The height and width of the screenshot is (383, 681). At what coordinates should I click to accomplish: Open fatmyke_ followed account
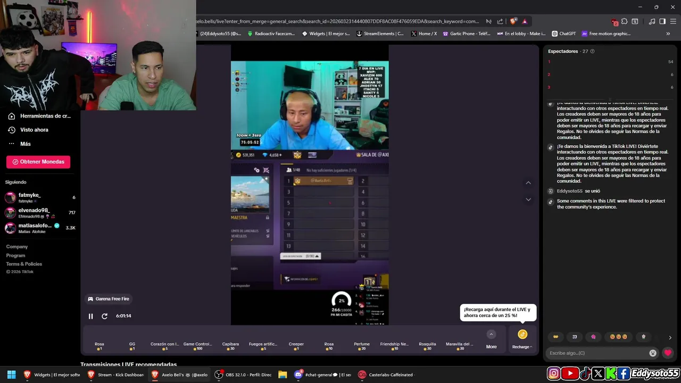pyautogui.click(x=40, y=197)
